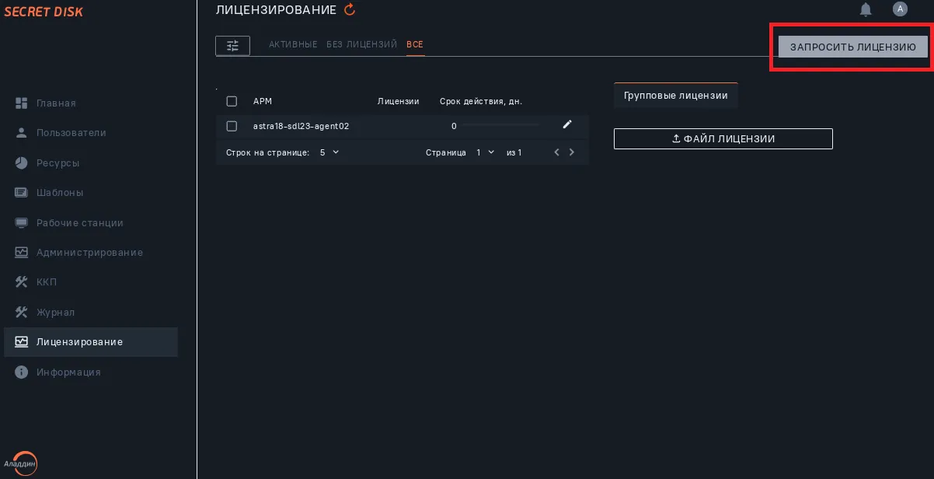Click the refresh icon next to ЛИЦЕНЗИРОВАНИЕ
Viewport: 934px width, 479px height.
(350, 10)
